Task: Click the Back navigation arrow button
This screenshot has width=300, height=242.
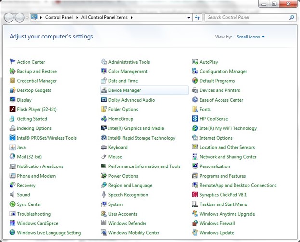Action: [9, 17]
